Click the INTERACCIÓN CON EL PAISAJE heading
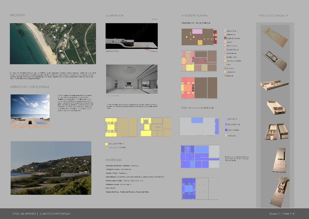This screenshot has height=219, width=309. pos(30,87)
